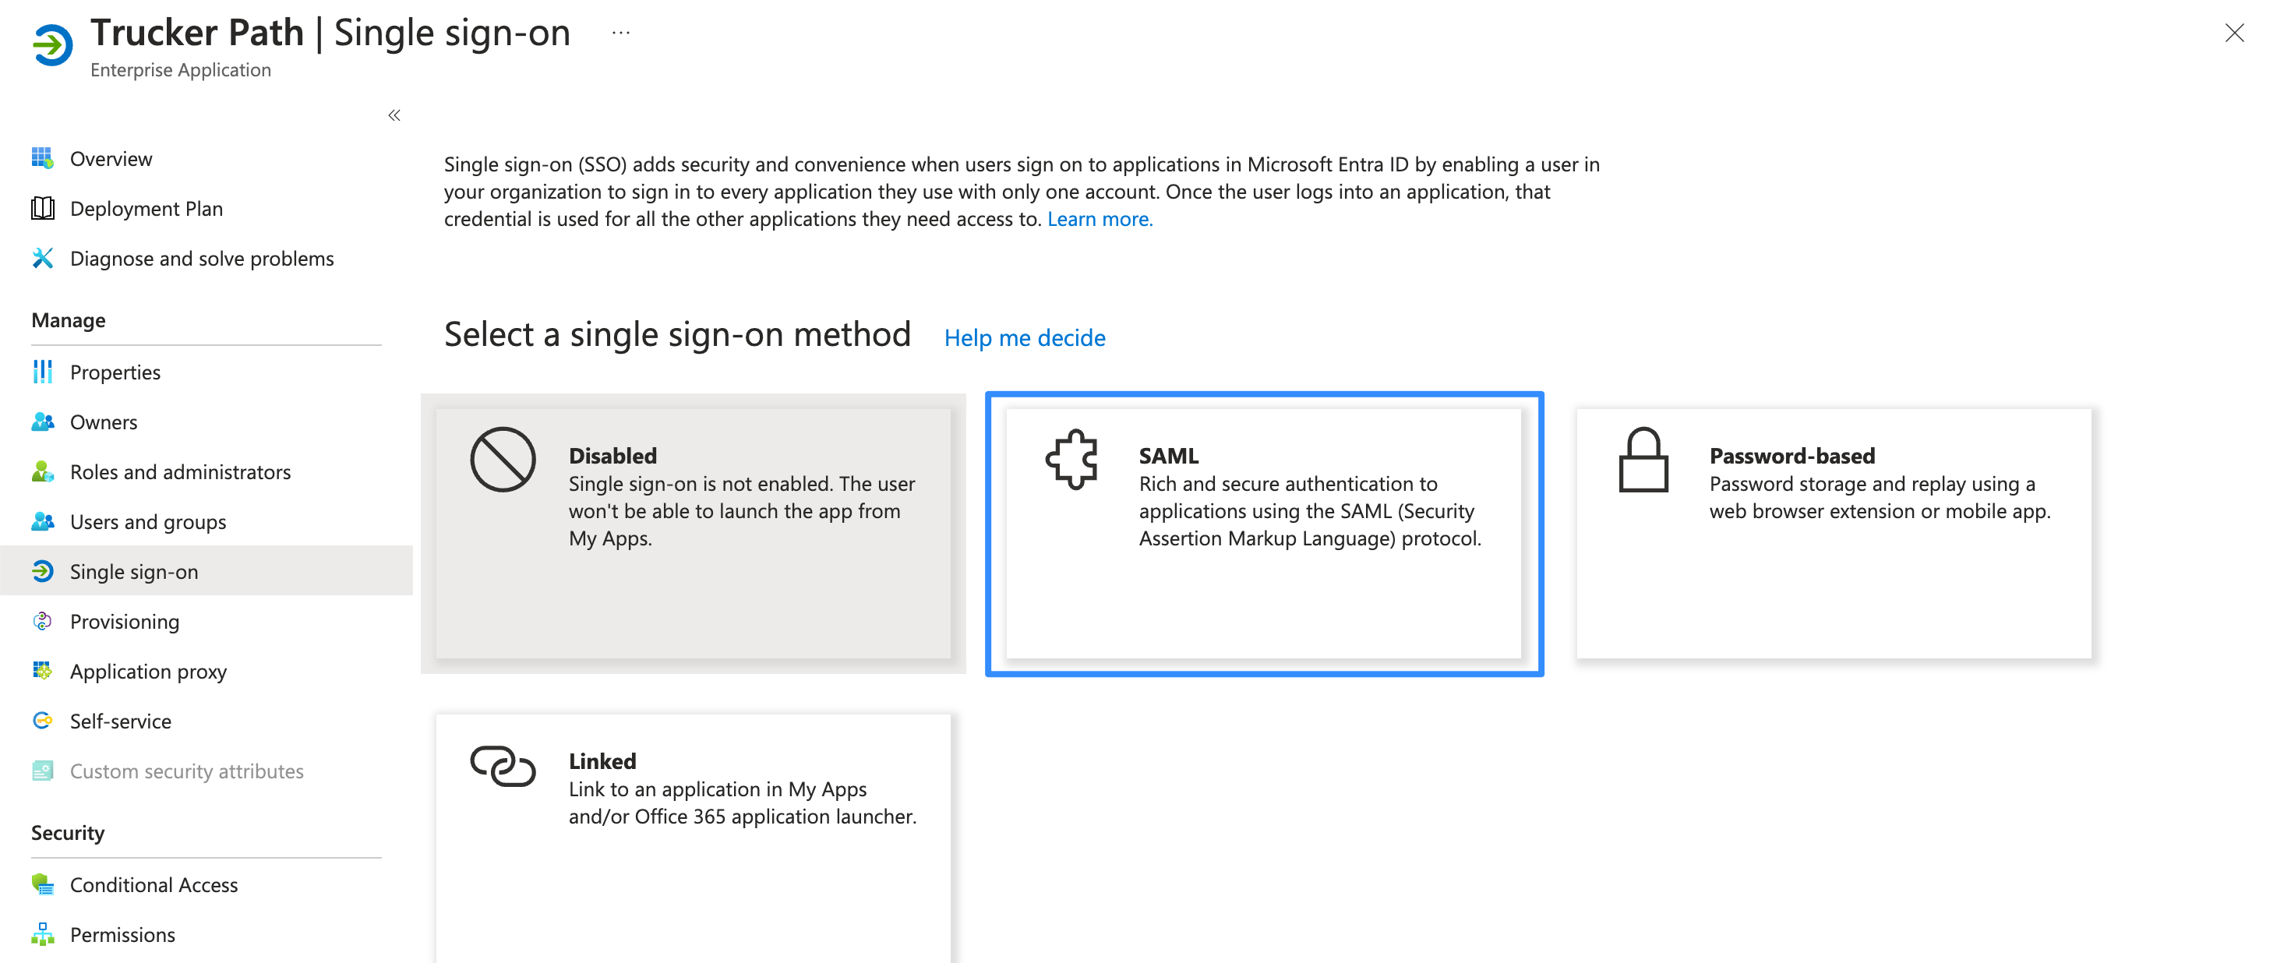
Task: Click the Conditional Access icon
Action: (x=42, y=884)
